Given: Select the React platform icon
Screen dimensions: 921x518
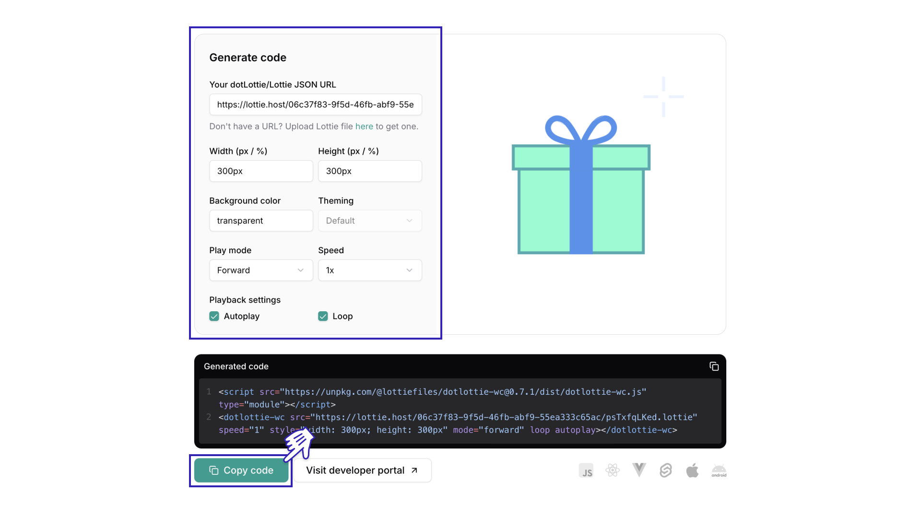Looking at the screenshot, I should 613,471.
